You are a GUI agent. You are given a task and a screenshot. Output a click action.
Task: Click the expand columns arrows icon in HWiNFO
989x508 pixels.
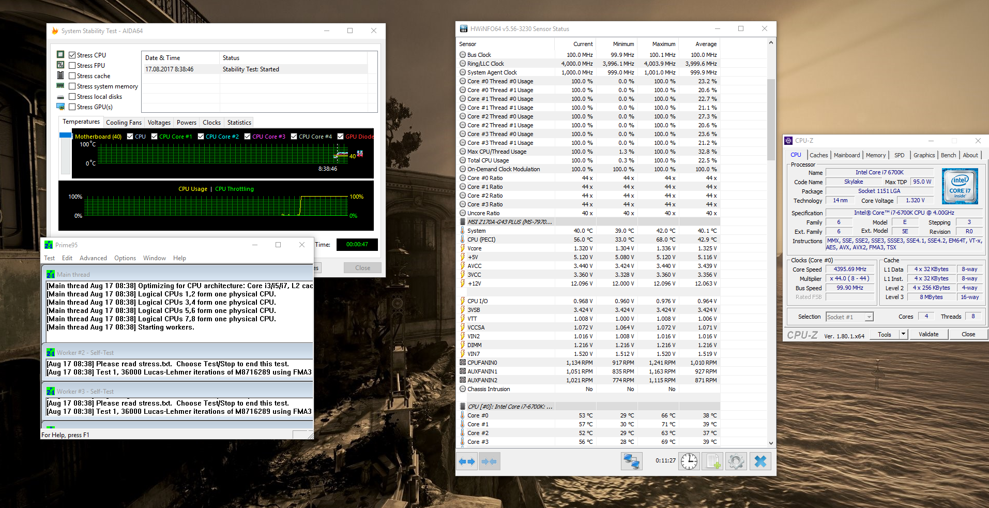(x=467, y=461)
